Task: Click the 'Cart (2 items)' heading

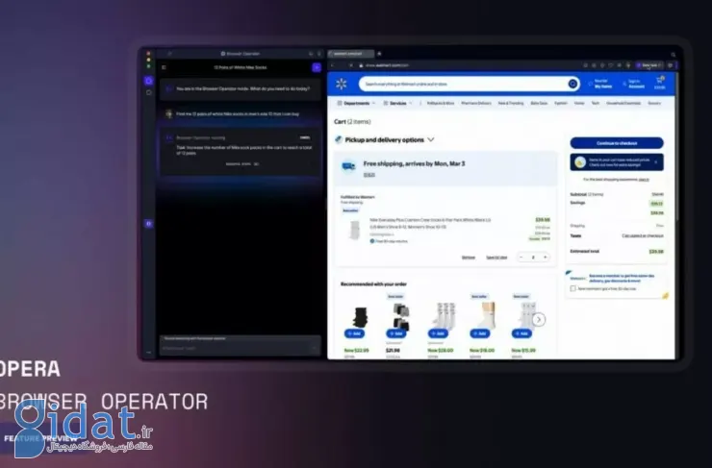Action: (x=352, y=121)
